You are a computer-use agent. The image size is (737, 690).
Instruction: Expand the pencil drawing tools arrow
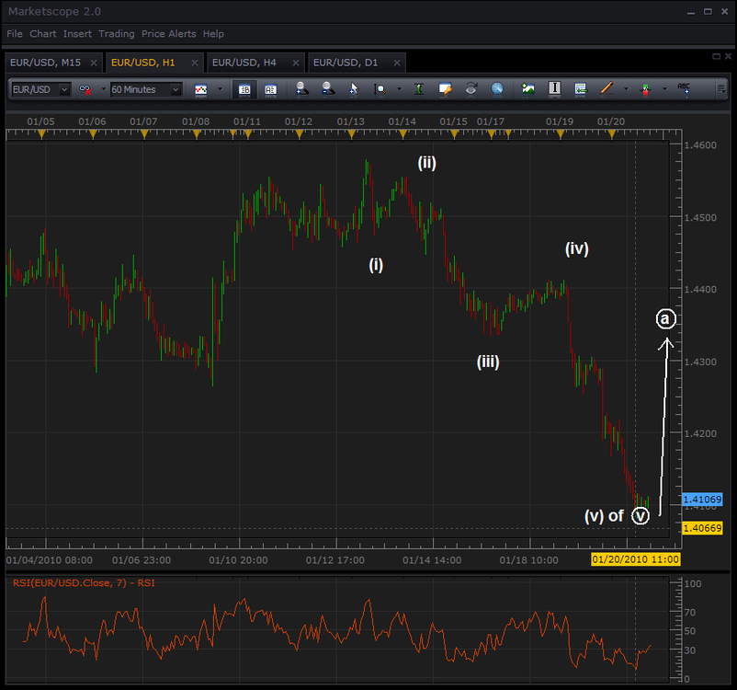(x=626, y=89)
